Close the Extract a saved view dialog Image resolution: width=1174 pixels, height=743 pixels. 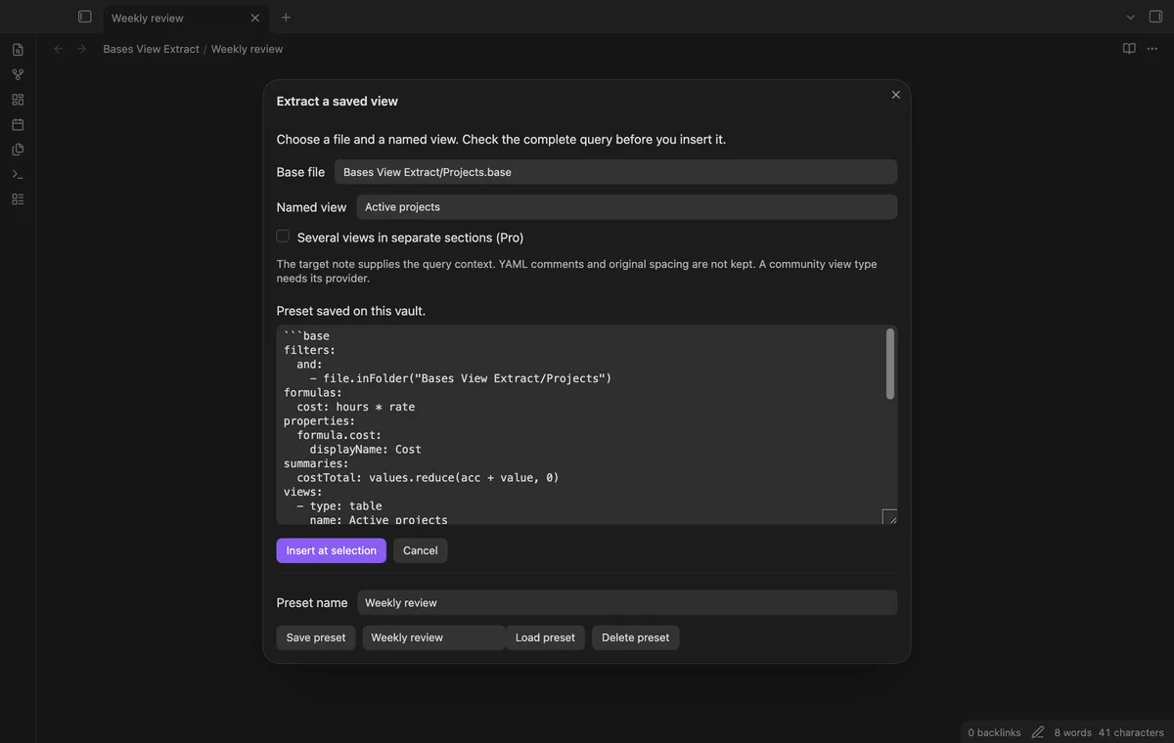click(x=895, y=95)
